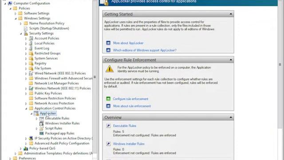The height and width of the screenshot is (160, 284).
Task: Collapse the Windows Settings node
Action: click(16, 19)
